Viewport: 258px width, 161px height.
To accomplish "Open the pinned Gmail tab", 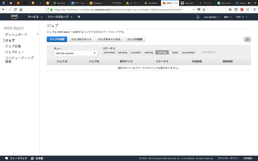I will tap(11, 3).
